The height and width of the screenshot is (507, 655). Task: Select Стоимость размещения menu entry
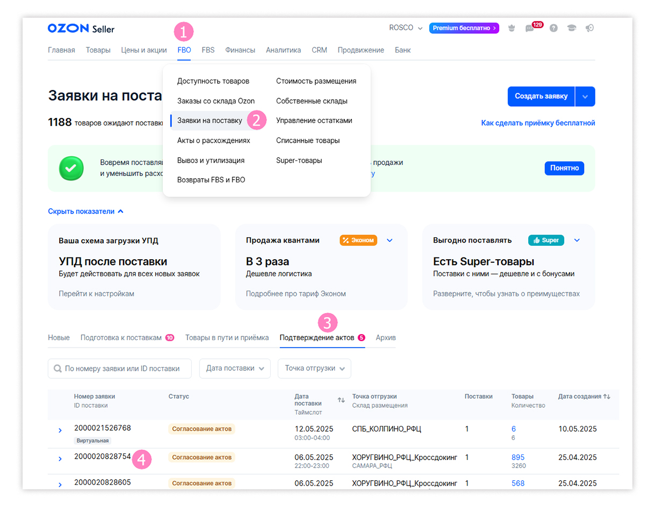[316, 81]
